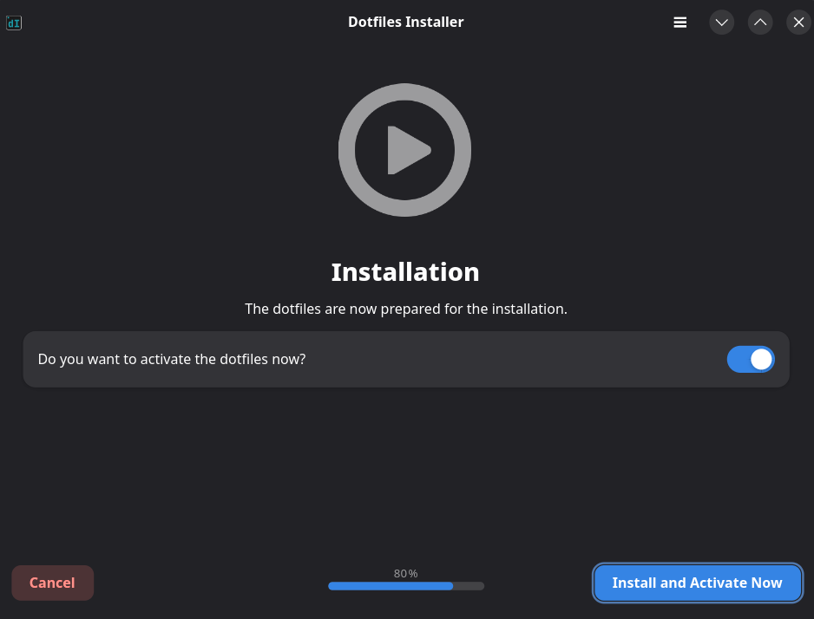
Task: Click the "Do you want to activate" label
Action: coord(172,359)
